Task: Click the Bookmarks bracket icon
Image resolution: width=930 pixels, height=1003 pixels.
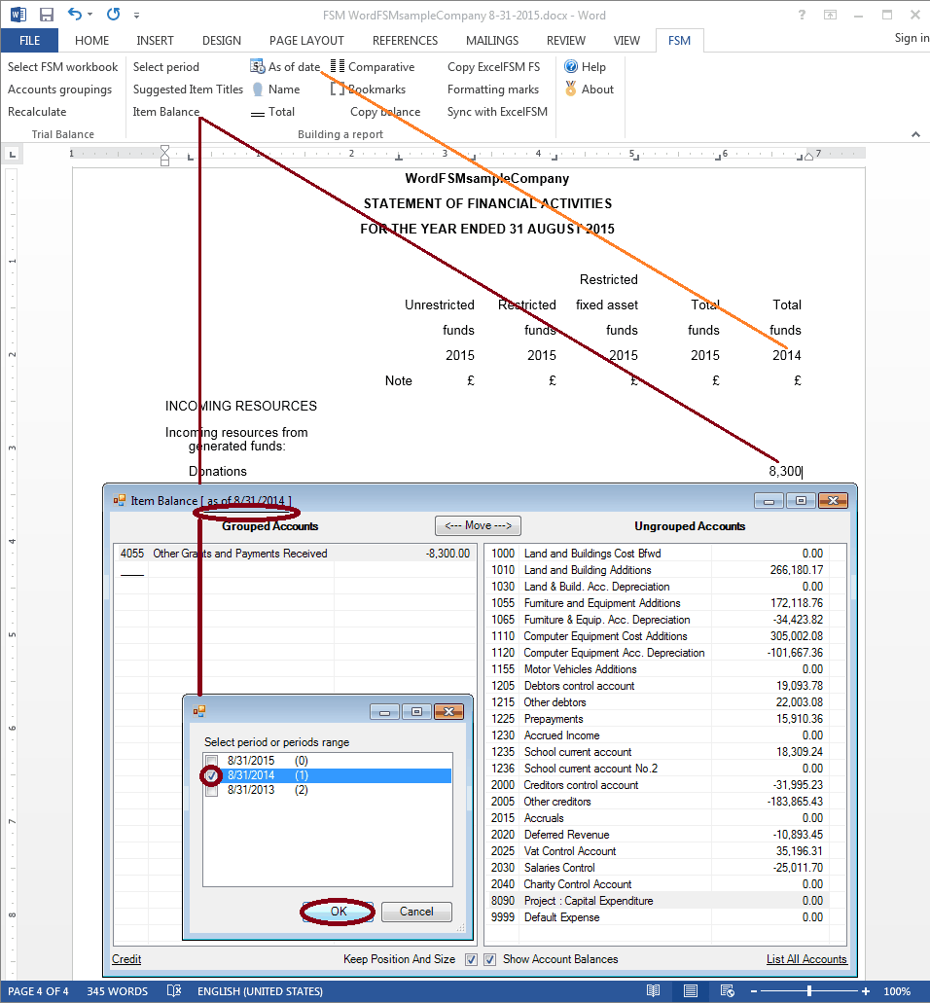Action: (337, 90)
